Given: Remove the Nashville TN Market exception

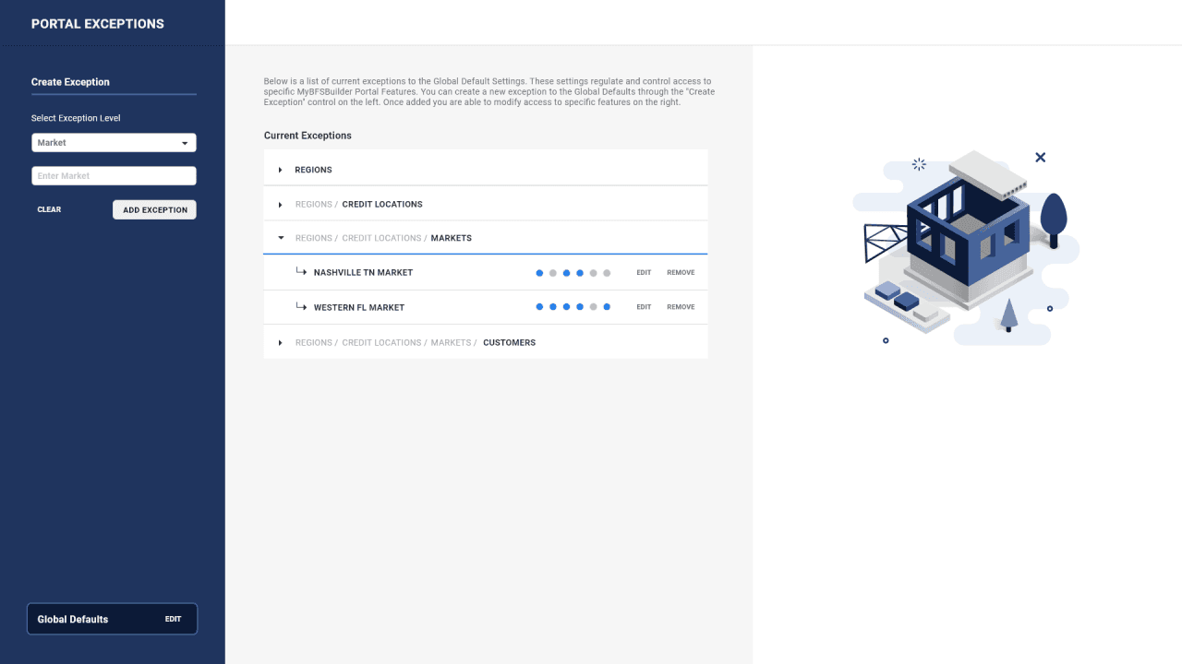Looking at the screenshot, I should (681, 273).
